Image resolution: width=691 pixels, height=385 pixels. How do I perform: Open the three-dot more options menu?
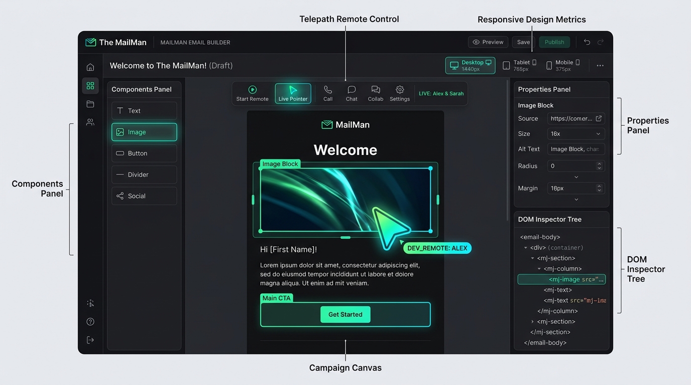[600, 66]
